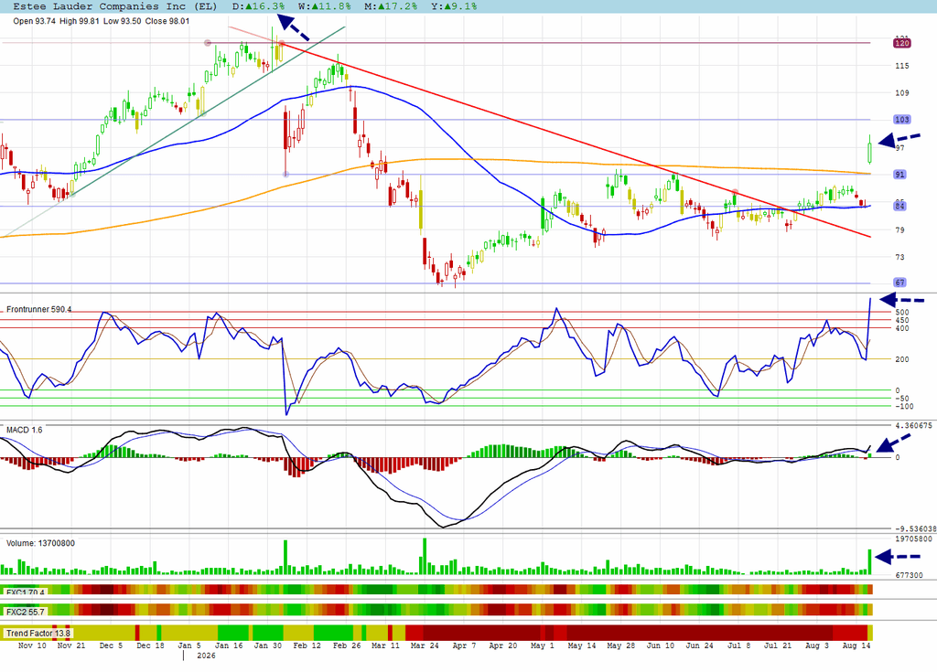Click the 109 price axis label

tap(901, 92)
